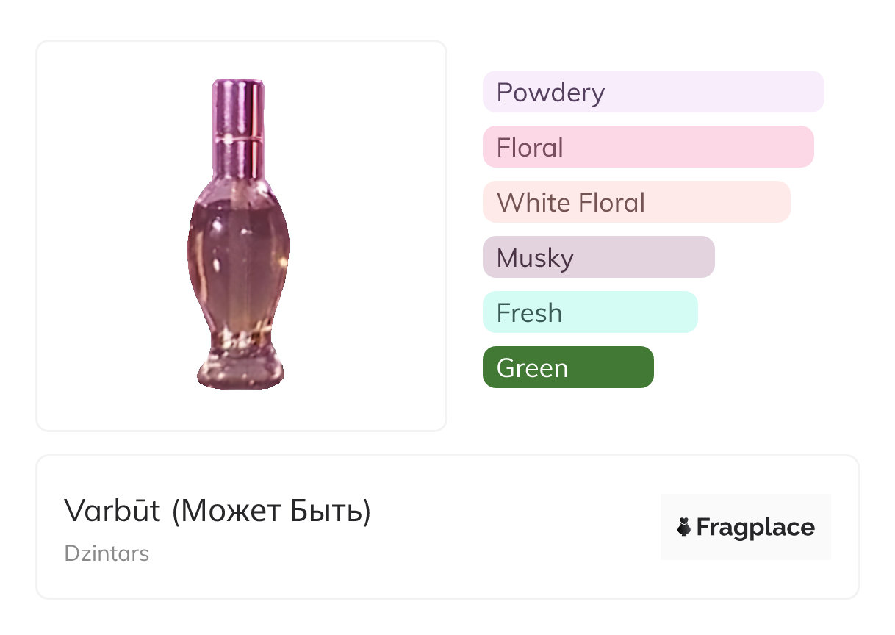Click the Varbūt perfume title
895x635 pixels.
coord(112,511)
